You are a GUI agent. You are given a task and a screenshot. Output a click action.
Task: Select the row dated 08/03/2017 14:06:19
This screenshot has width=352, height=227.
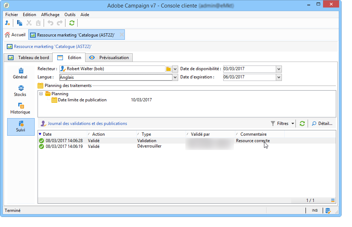tap(187, 146)
